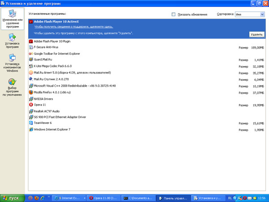This screenshot has height=202, width=269.
Task: Click the Adobe Flash Player 10 Plugin icon
Action: pos(31,41)
